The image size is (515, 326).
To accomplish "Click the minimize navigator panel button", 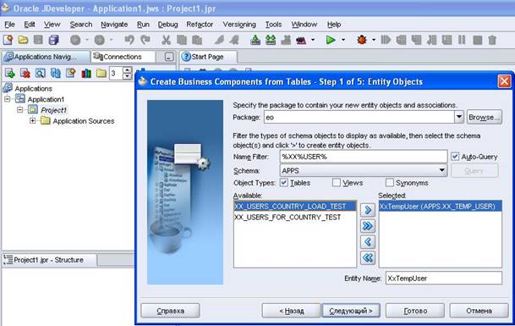I will pyautogui.click(x=169, y=57).
